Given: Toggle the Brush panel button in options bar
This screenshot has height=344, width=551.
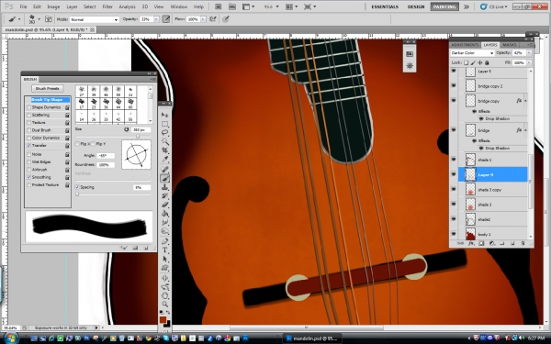Looking at the screenshot, I should pos(49,19).
